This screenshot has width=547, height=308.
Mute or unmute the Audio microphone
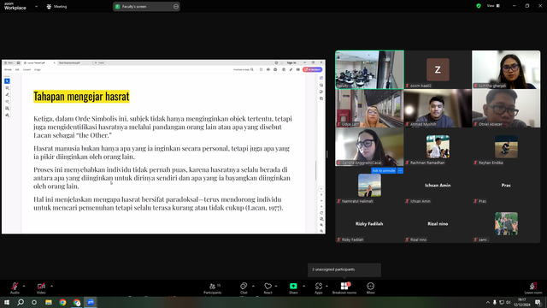pos(15,287)
